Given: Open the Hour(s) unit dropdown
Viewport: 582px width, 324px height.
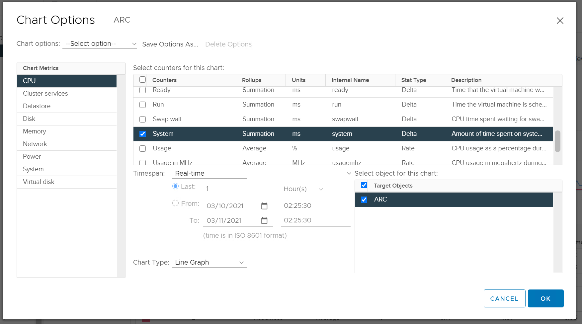Looking at the screenshot, I should pyautogui.click(x=305, y=189).
